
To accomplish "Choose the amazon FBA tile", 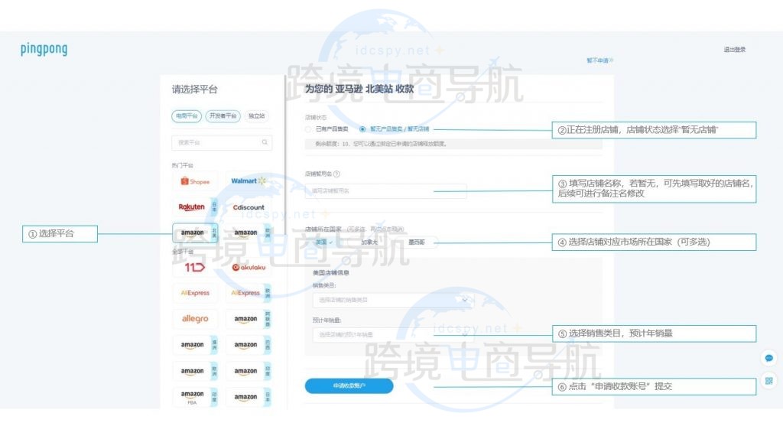I will 195,397.
